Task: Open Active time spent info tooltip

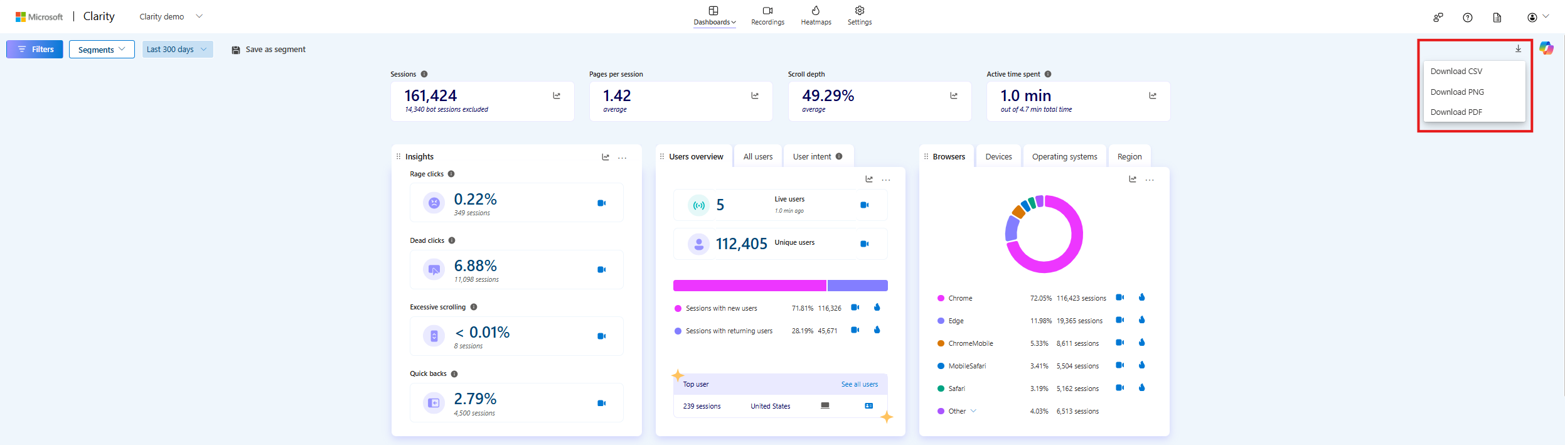Action: point(1048,74)
